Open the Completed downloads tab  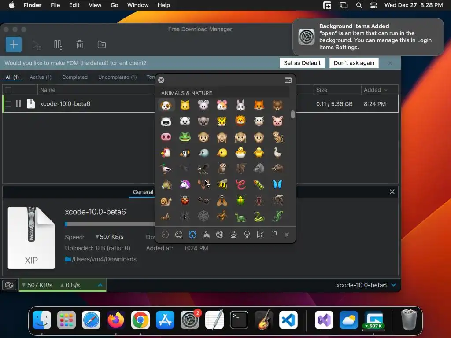pos(75,77)
